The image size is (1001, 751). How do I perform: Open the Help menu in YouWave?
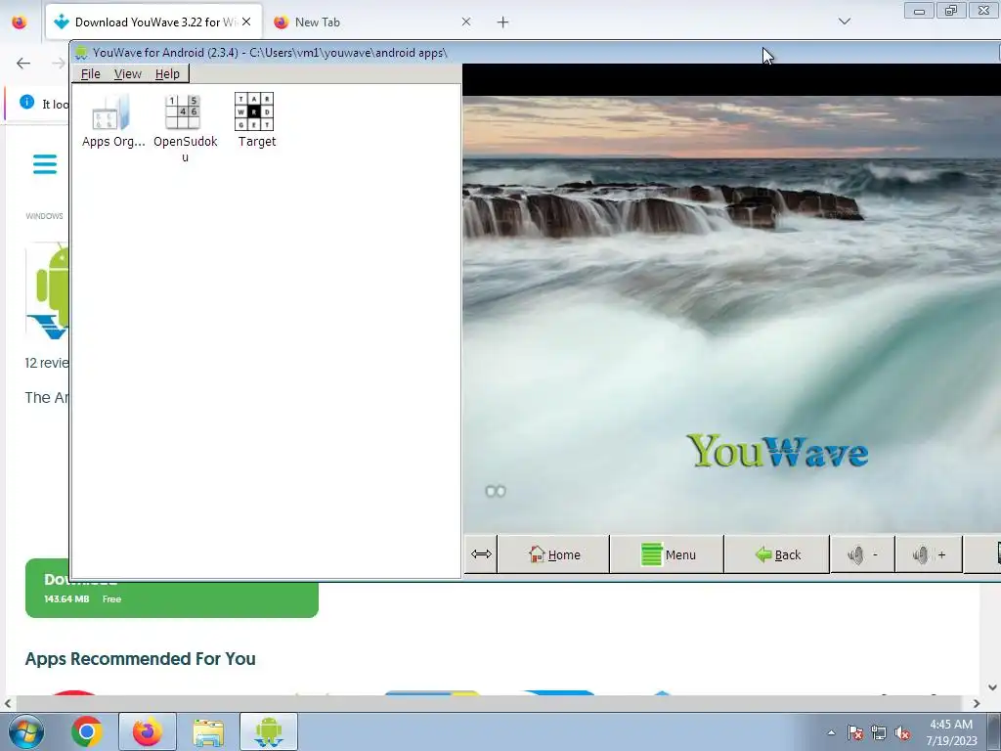coord(167,74)
